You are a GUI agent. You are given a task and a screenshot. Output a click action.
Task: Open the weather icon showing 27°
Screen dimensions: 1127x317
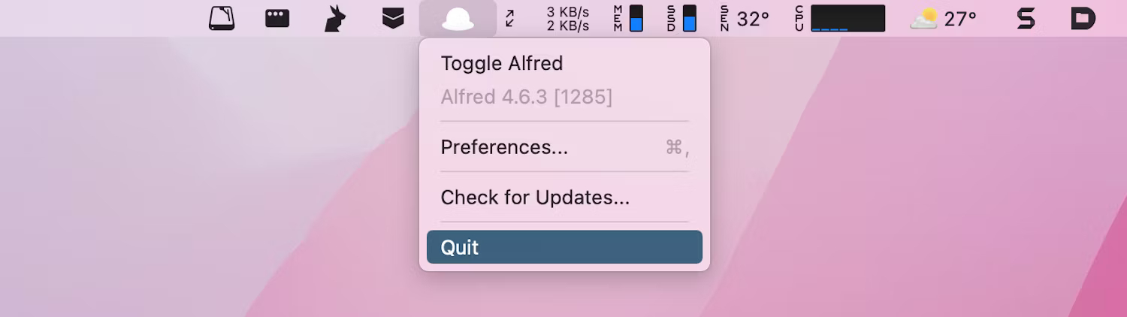point(943,19)
